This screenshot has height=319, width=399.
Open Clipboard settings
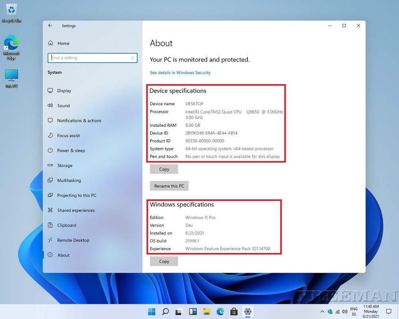67,225
